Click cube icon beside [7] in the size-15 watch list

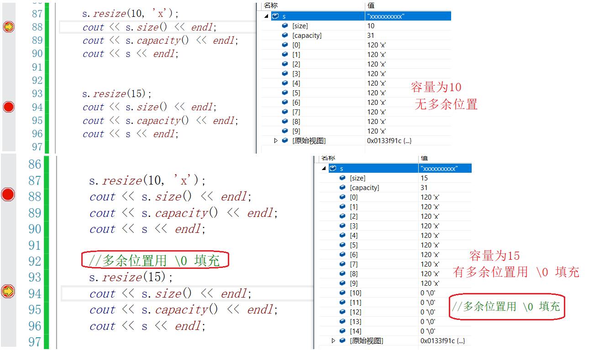click(x=342, y=264)
